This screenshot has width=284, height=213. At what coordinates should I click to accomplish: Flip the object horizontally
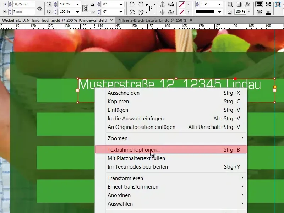[x=132, y=12]
